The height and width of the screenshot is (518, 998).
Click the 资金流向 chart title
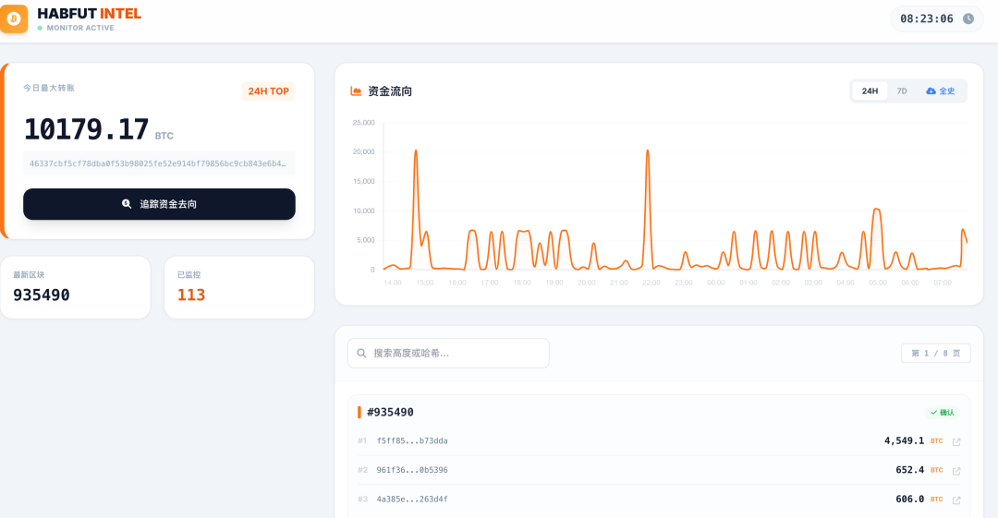click(390, 91)
